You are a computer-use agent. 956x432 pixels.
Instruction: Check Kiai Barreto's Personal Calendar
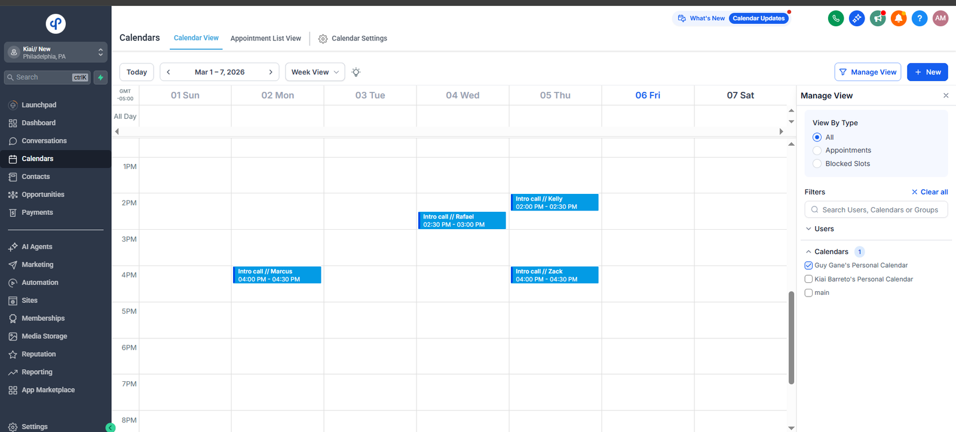[808, 279]
